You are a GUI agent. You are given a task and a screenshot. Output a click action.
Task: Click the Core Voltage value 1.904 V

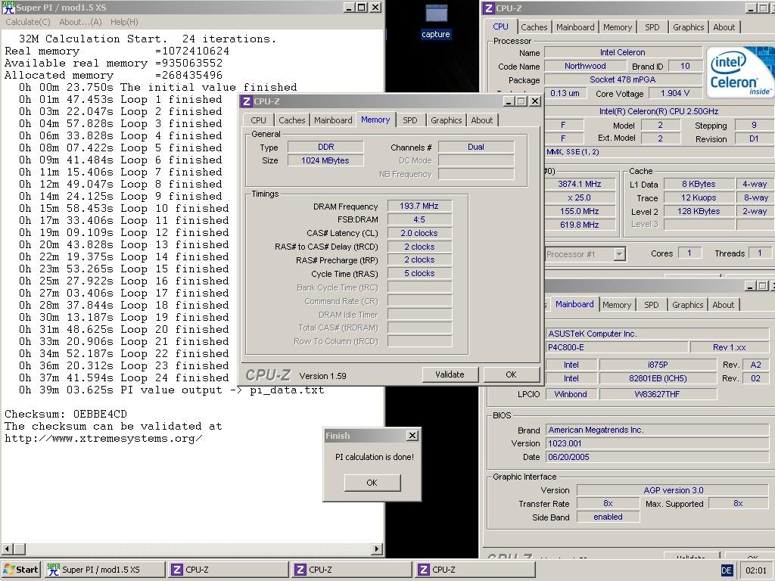[x=674, y=93]
